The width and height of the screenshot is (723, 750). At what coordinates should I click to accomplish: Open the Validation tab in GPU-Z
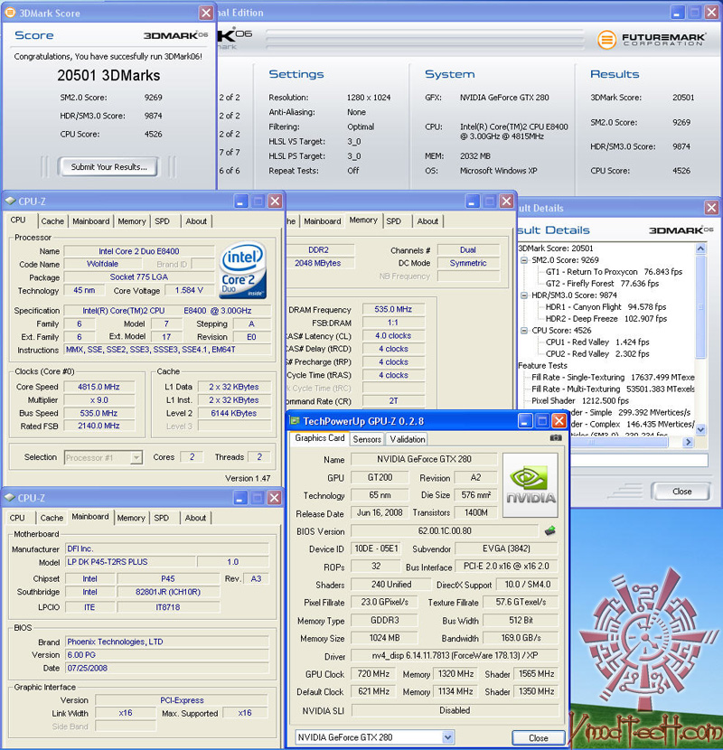(x=408, y=439)
